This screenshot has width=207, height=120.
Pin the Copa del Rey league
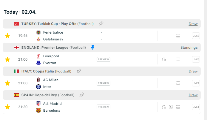pos(82,95)
